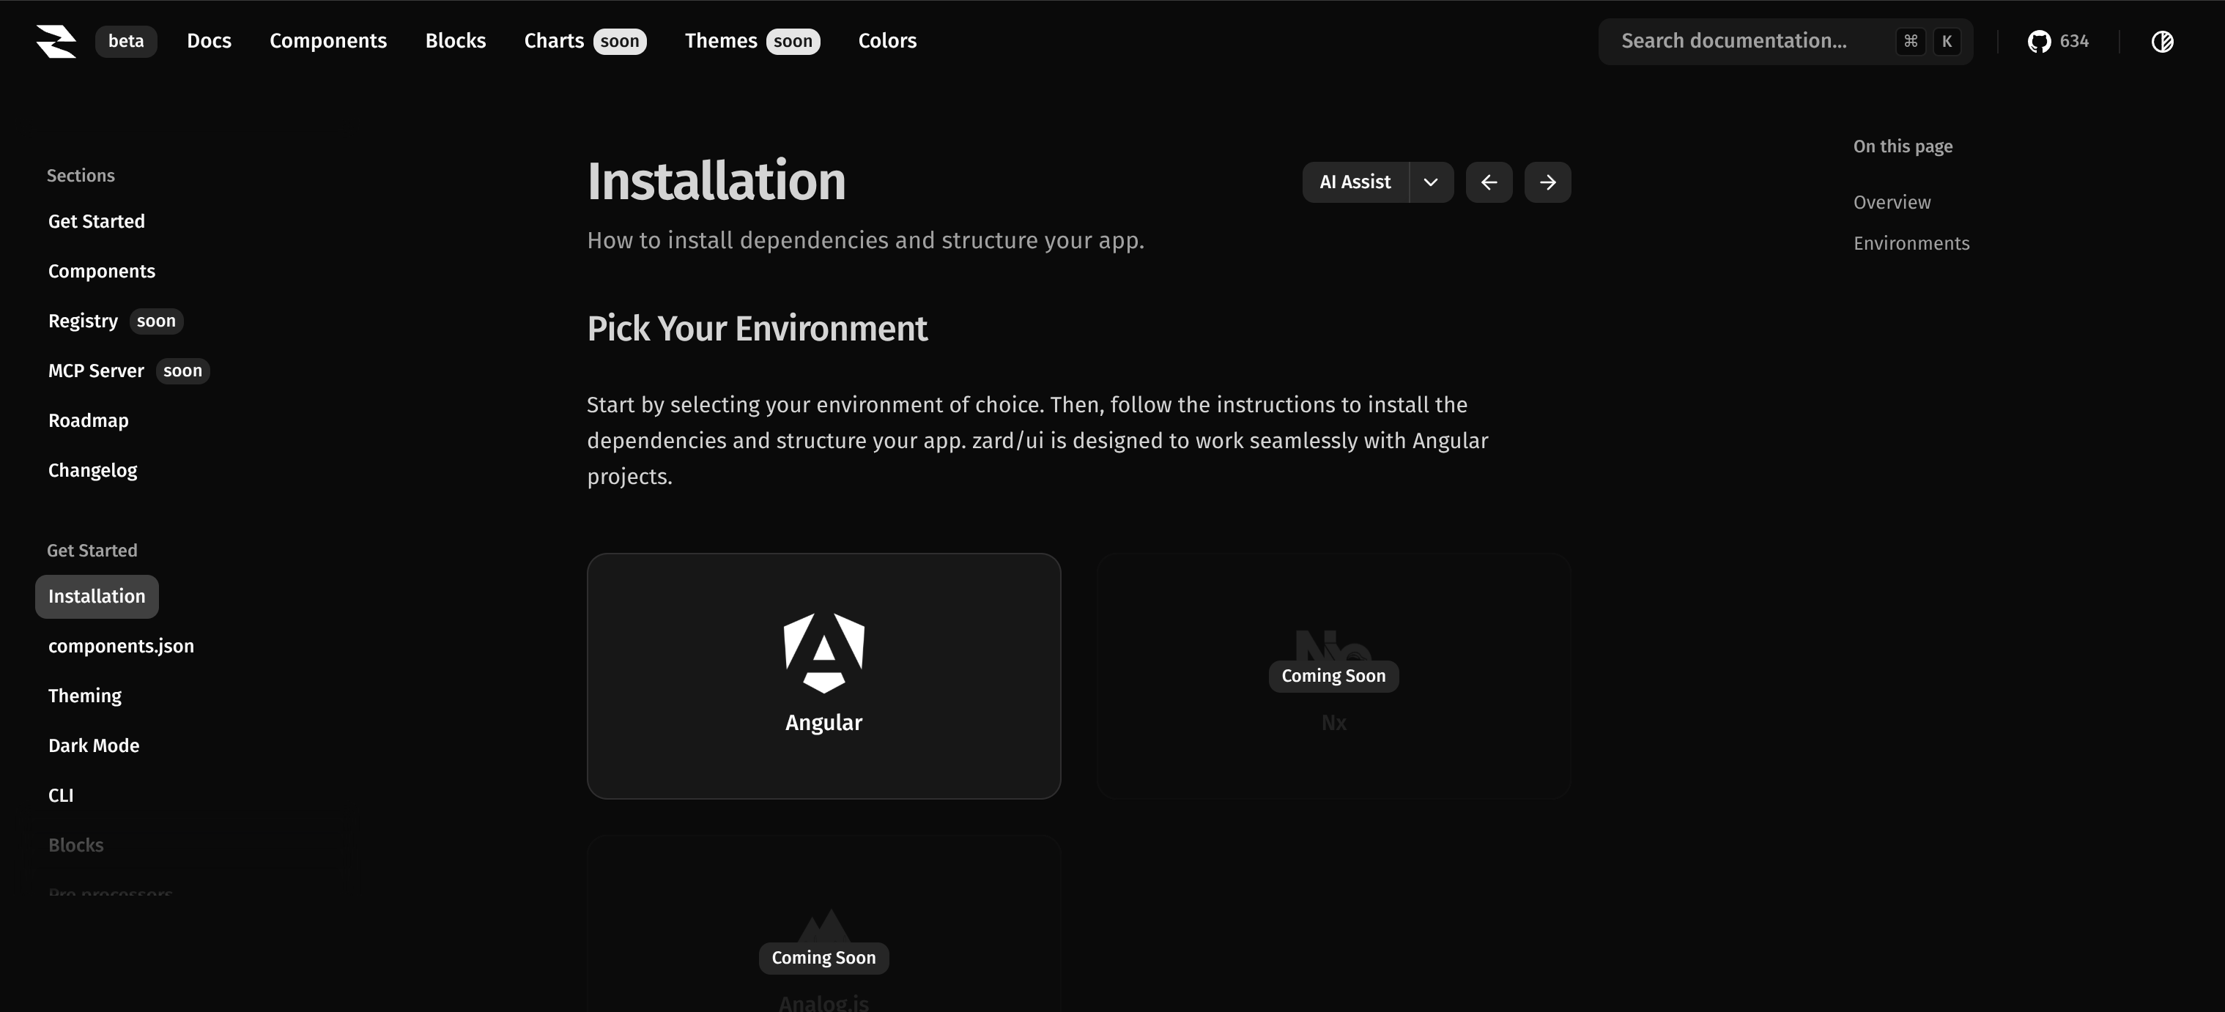This screenshot has width=2225, height=1012.
Task: Open the Dark Mode sidebar link
Action: pos(93,745)
